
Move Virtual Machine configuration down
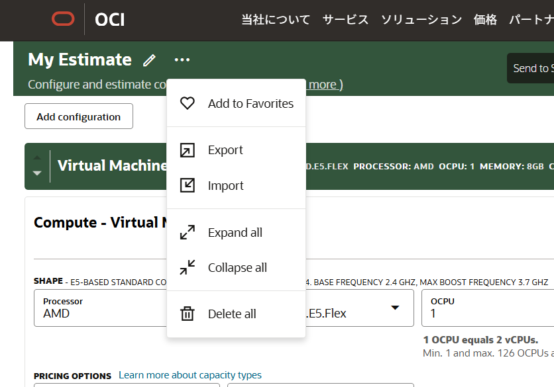coord(37,173)
